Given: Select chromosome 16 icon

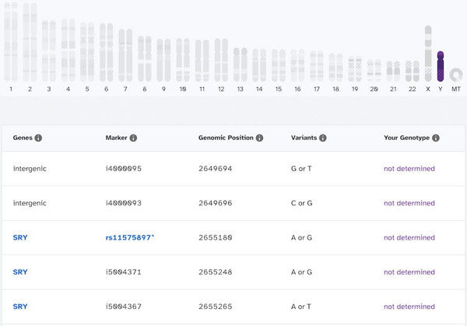Looking at the screenshot, I should [297, 65].
